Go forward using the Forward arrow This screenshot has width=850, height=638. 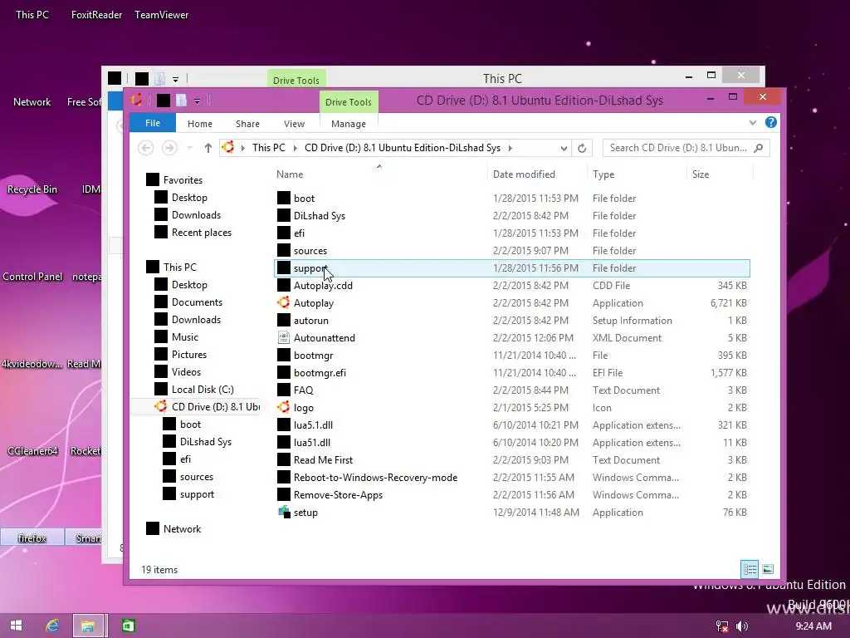(169, 148)
